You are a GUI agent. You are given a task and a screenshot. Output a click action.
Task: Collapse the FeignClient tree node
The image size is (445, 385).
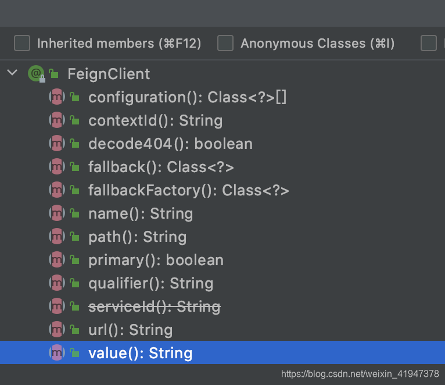[12, 73]
